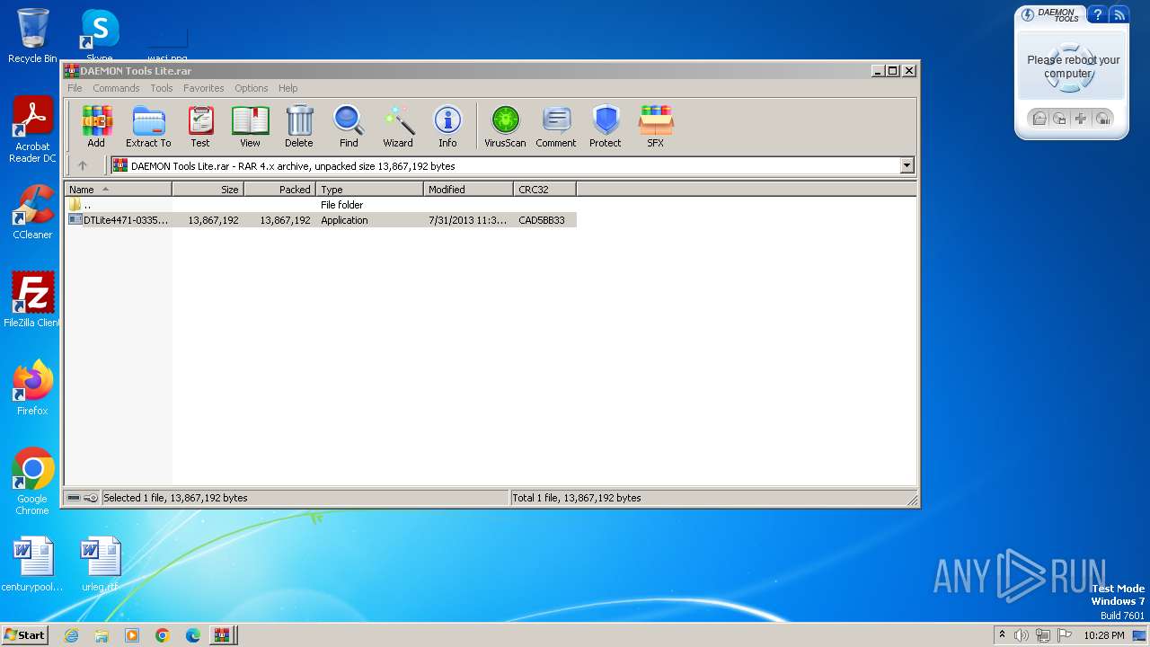1150x647 pixels.
Task: Click the DAEMON Tools gadget RSS icon
Action: tap(1119, 15)
